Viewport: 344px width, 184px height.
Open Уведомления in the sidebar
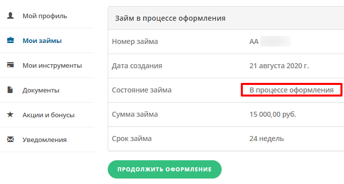45,140
